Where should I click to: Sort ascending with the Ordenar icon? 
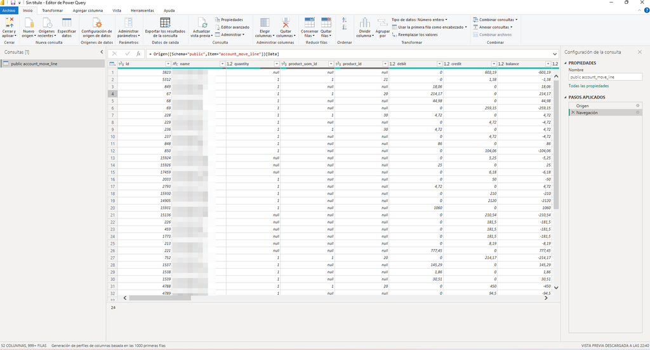(345, 20)
